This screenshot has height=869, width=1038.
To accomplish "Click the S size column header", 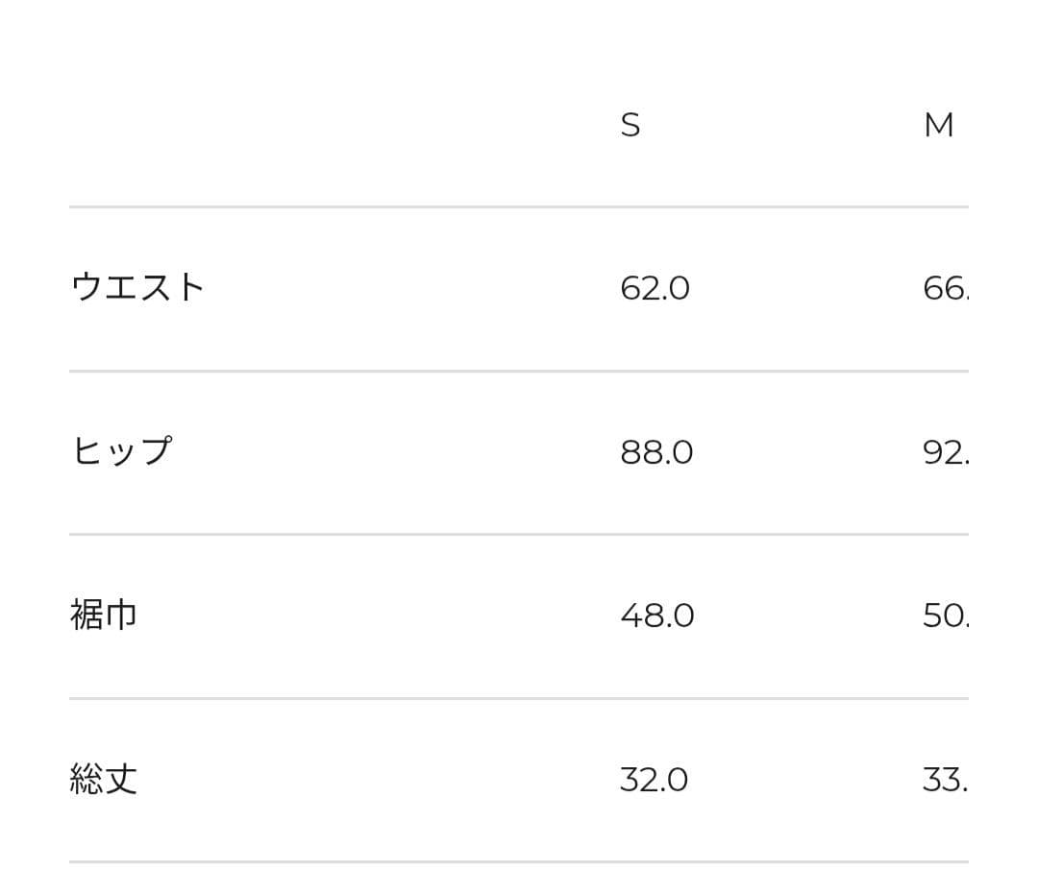I will coord(630,126).
